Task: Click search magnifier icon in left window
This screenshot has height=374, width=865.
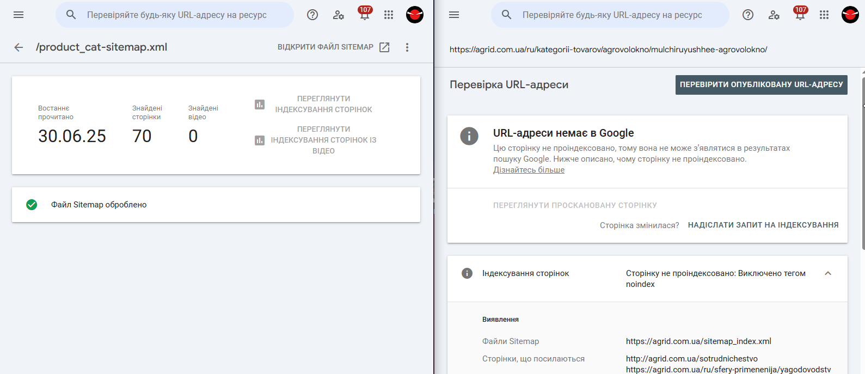Action: click(x=71, y=15)
